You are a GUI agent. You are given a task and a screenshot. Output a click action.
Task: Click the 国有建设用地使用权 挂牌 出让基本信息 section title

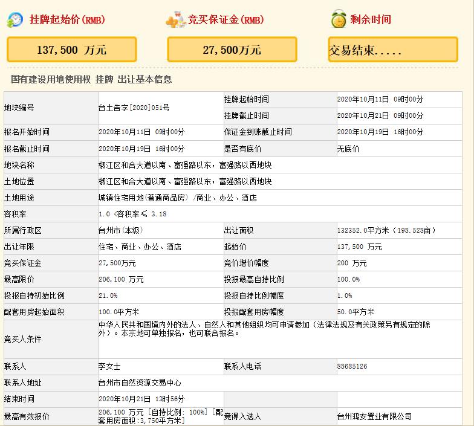[91, 79]
